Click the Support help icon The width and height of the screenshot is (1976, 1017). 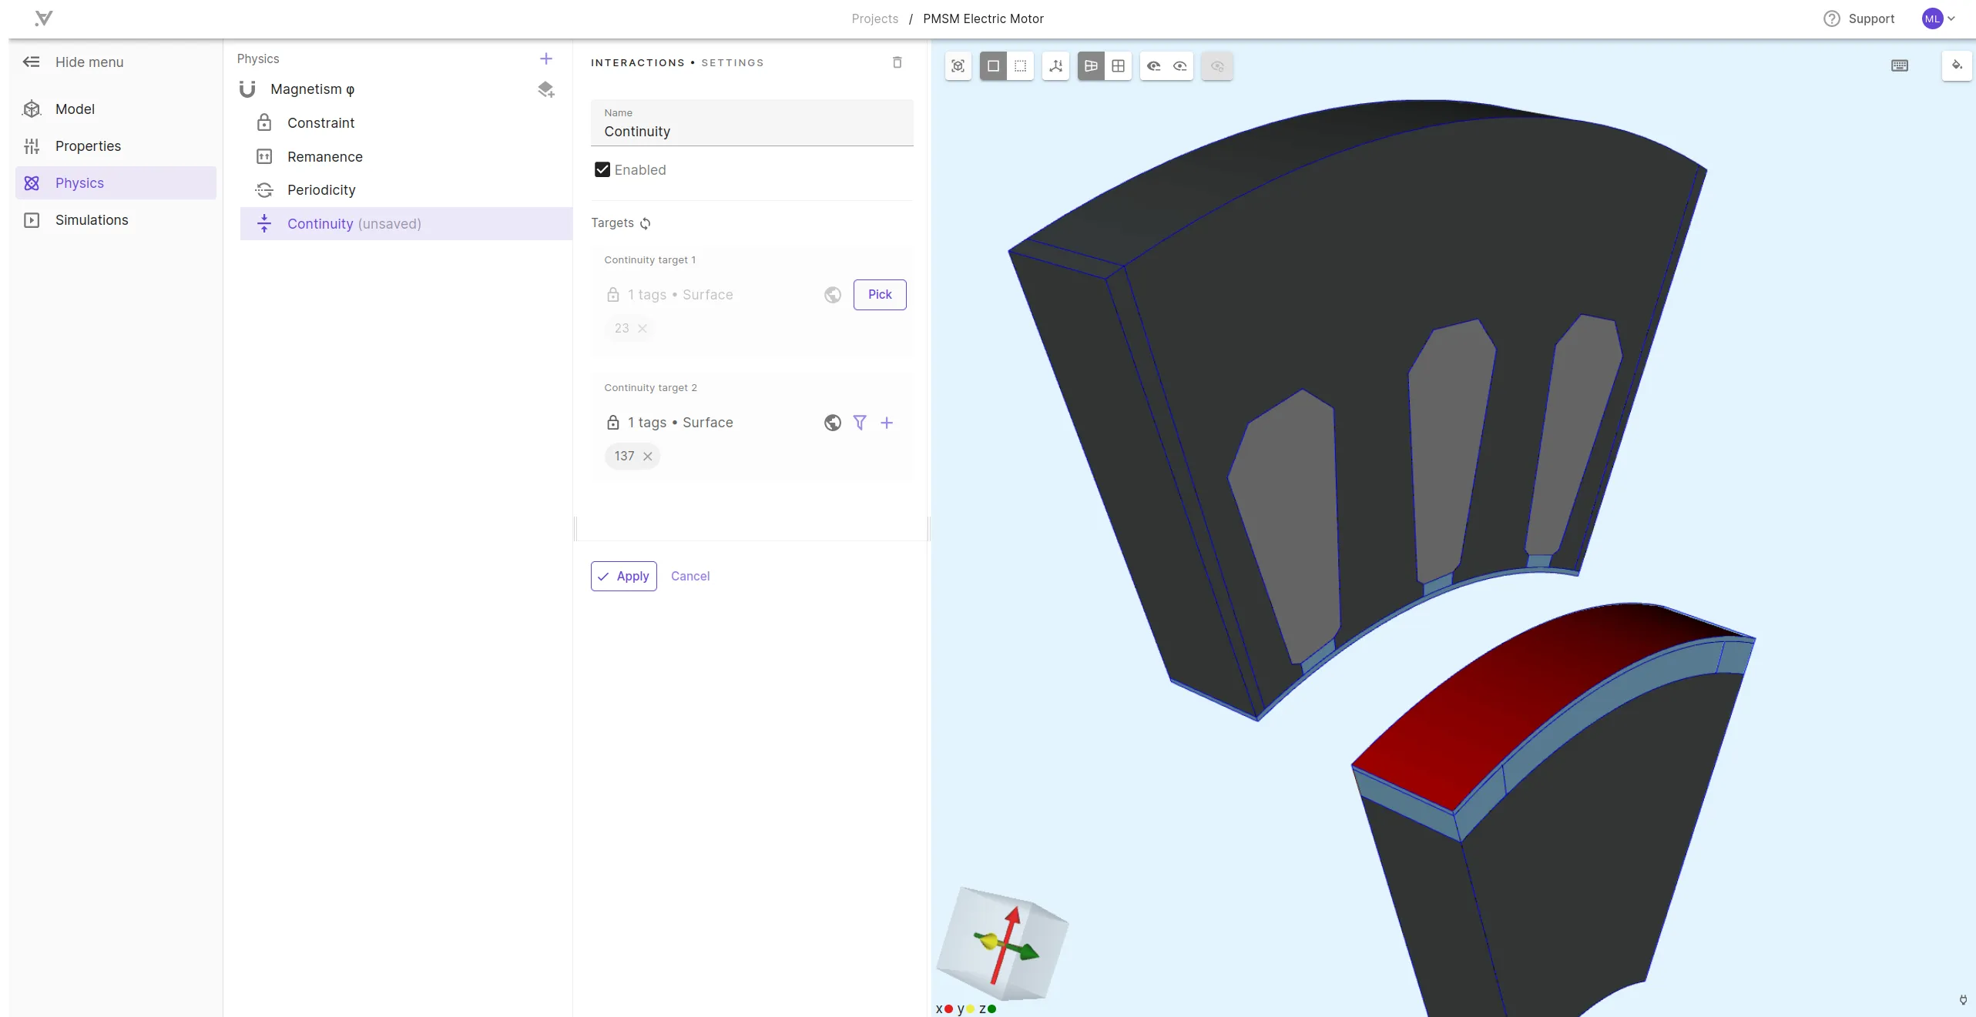click(1832, 18)
